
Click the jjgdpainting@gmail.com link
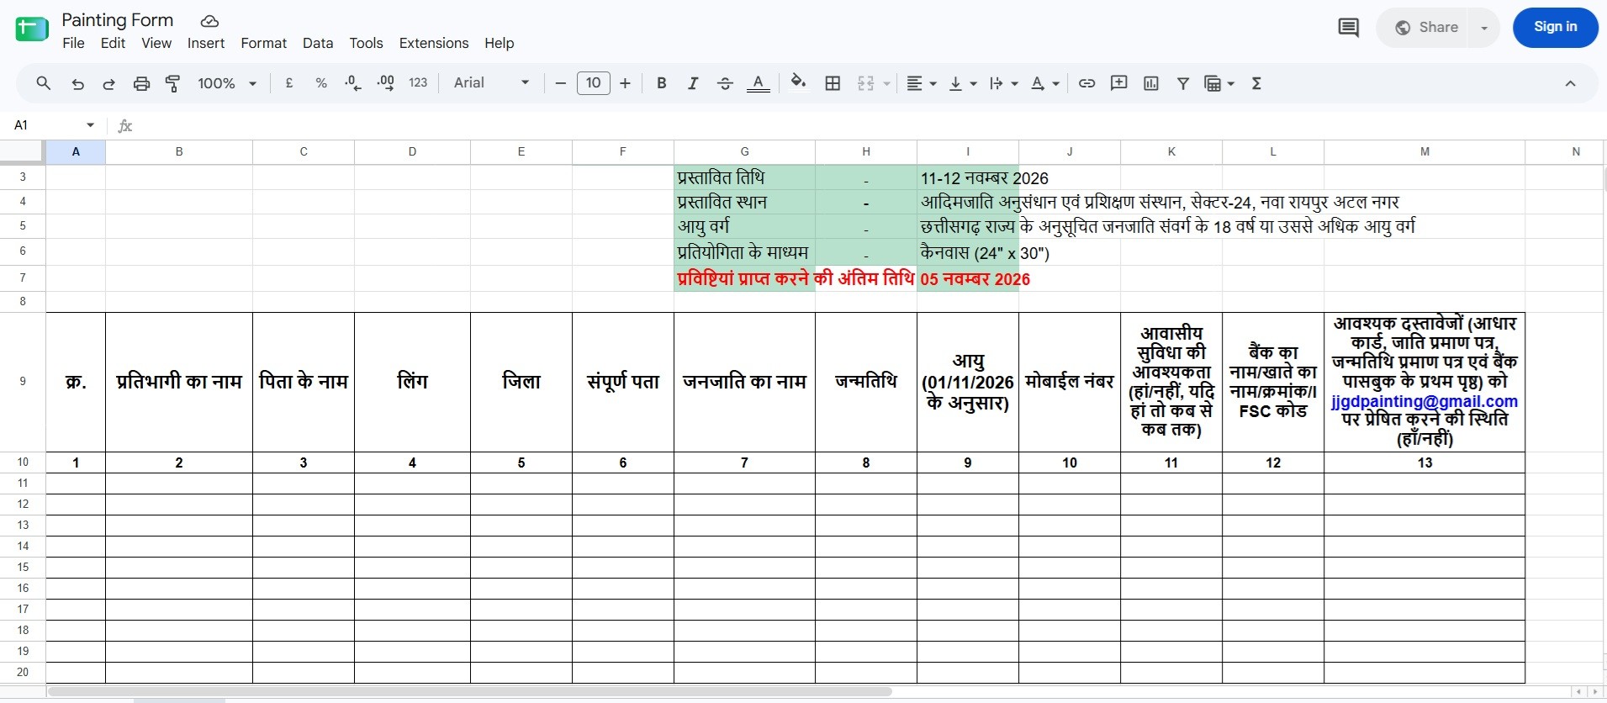tap(1425, 402)
